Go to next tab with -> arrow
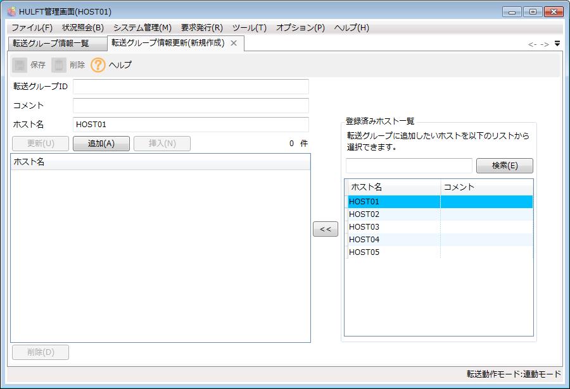This screenshot has height=389, width=570. [x=545, y=44]
